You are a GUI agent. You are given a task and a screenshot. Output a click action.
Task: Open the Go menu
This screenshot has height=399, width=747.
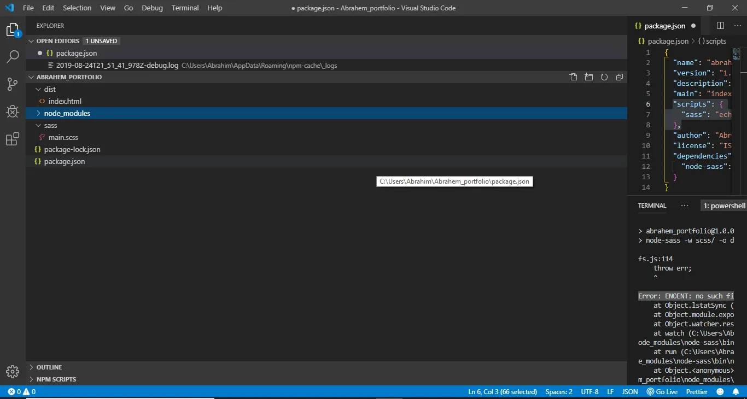(129, 8)
